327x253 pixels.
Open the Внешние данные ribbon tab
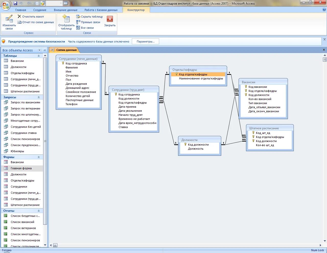66,10
